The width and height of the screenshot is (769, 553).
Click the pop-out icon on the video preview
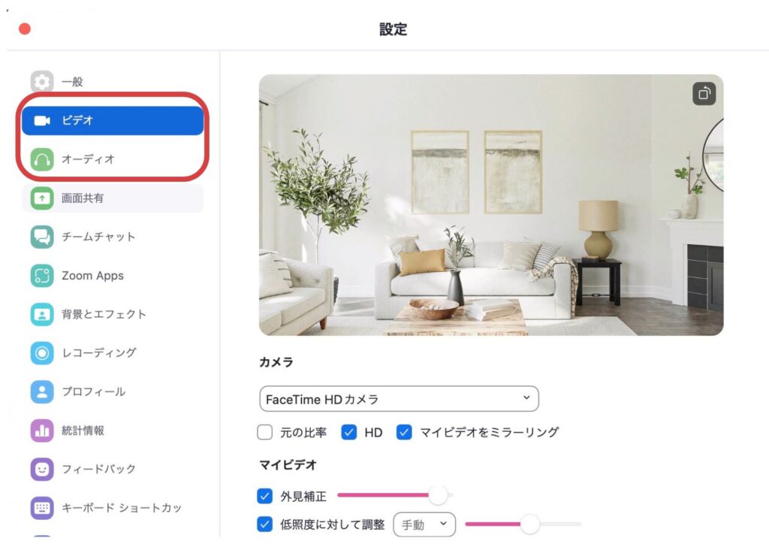(703, 94)
